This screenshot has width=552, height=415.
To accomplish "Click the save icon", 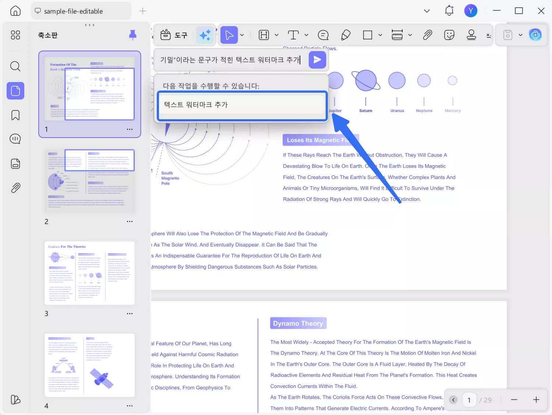I will pos(508,35).
